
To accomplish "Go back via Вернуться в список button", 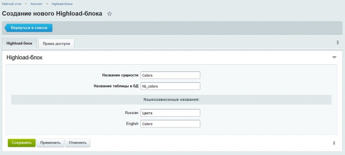I will [x=29, y=28].
